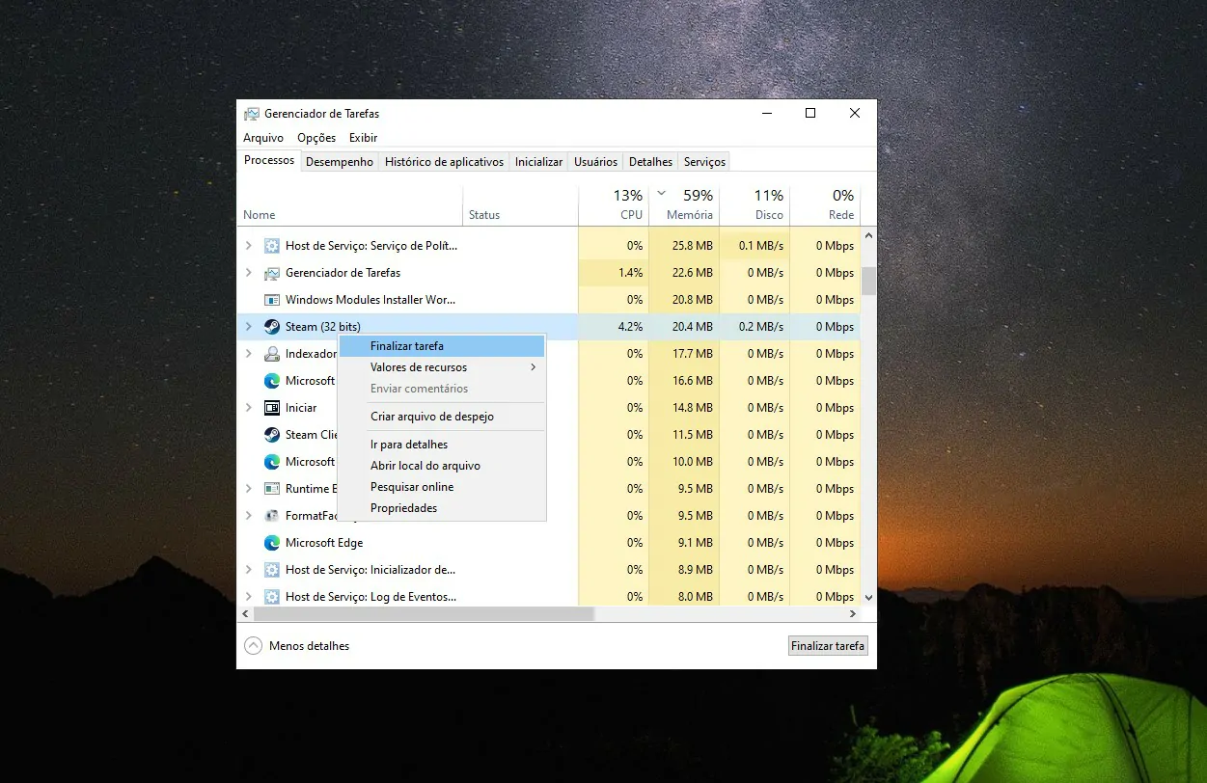
Task: Click the Task Manager title bar icon
Action: (252, 114)
